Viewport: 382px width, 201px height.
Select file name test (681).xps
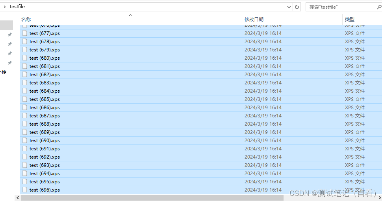(x=45, y=66)
